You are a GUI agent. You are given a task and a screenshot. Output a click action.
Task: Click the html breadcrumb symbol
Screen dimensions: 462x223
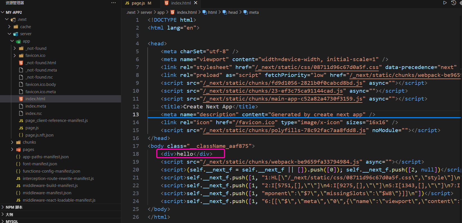(210, 12)
